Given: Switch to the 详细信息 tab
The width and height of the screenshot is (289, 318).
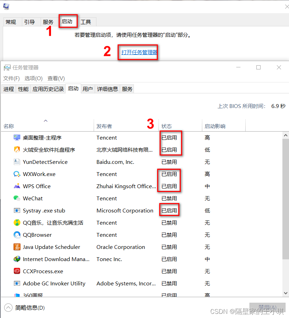Looking at the screenshot, I should click(108, 89).
